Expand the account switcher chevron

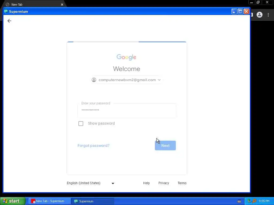coord(159,80)
